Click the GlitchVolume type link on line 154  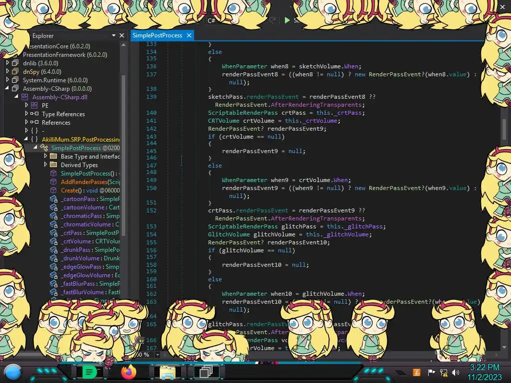coord(229,234)
